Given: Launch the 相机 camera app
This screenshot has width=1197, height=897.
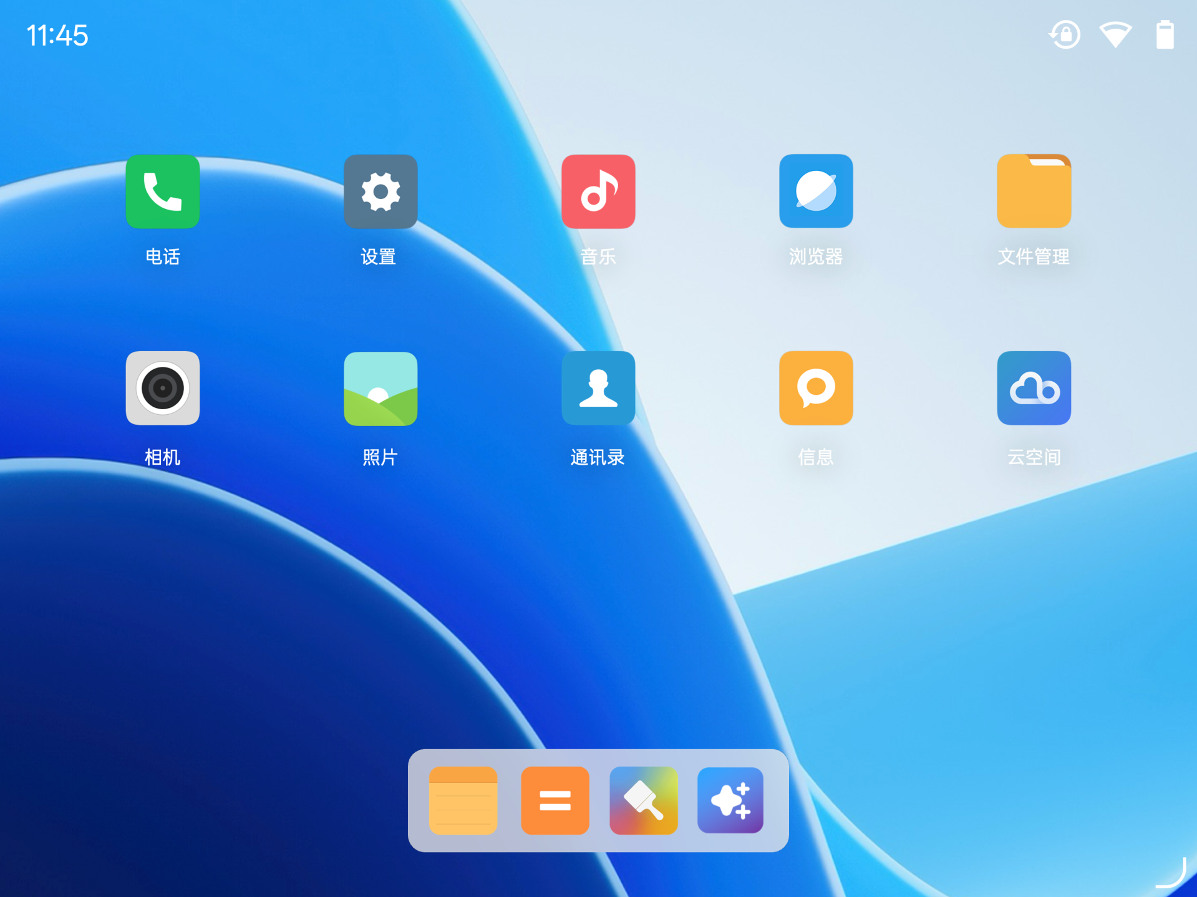Looking at the screenshot, I should click(x=163, y=388).
